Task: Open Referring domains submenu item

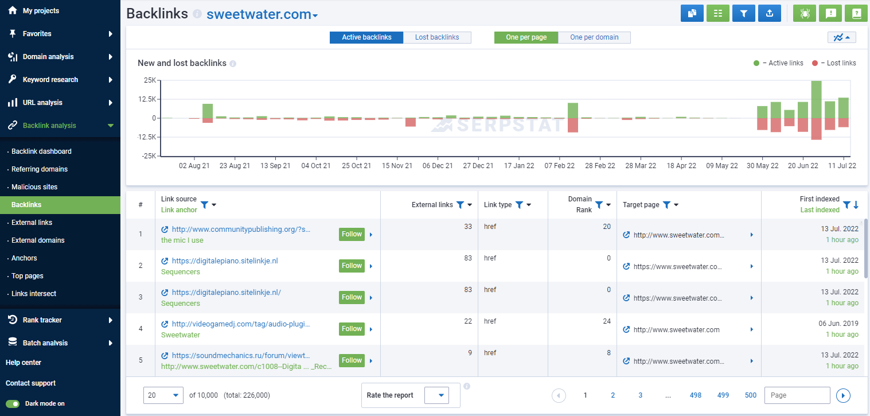Action: tap(40, 169)
